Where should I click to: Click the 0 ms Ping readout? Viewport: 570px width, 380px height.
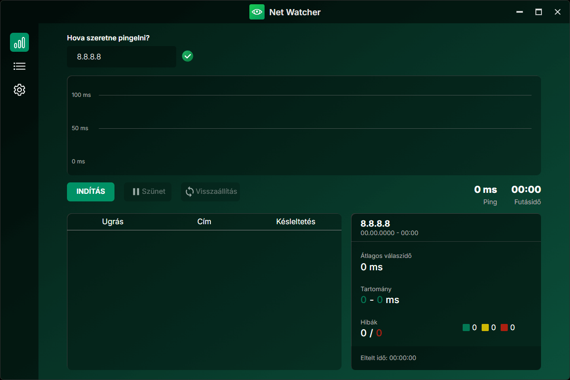coord(485,190)
